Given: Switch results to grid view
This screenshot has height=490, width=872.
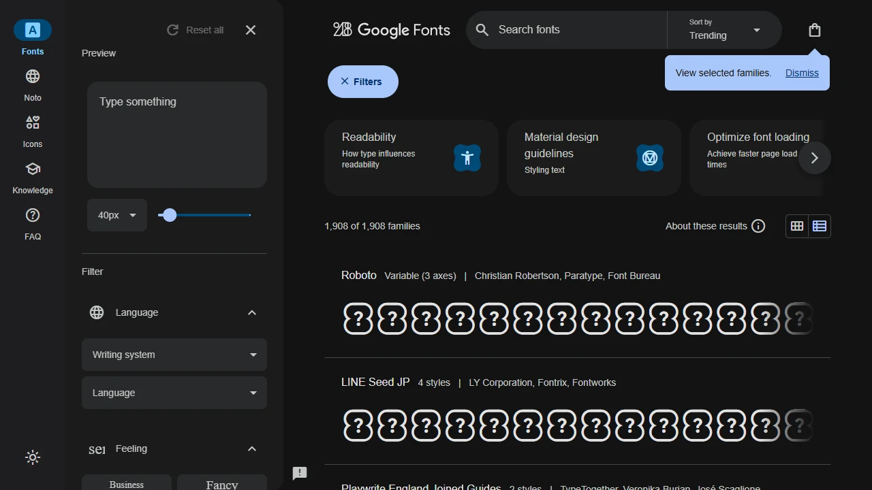Looking at the screenshot, I should click(797, 226).
